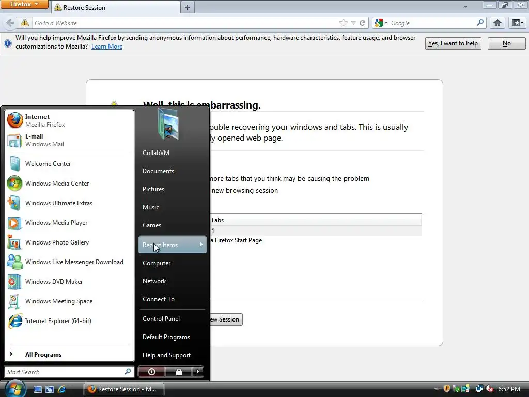Open Games from the Start menu
Screen dimensions: 529x397
pyautogui.click(x=173, y=225)
